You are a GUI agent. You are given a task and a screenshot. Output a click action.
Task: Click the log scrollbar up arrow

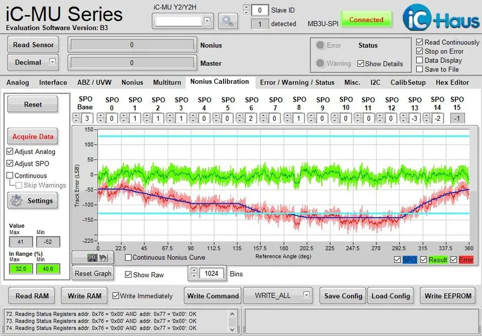[232, 314]
